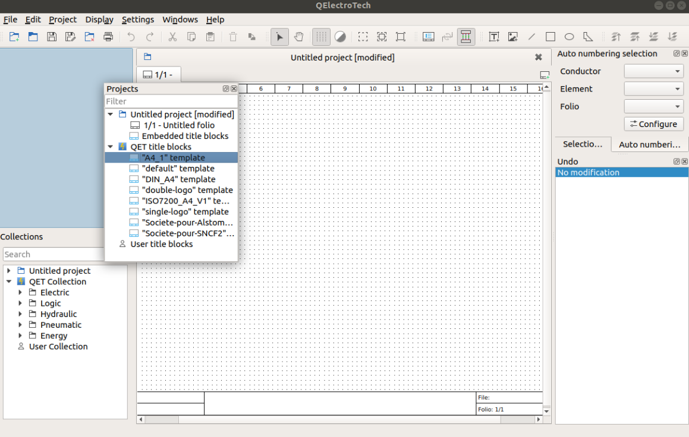Select the "DIN_A4" template

178,179
